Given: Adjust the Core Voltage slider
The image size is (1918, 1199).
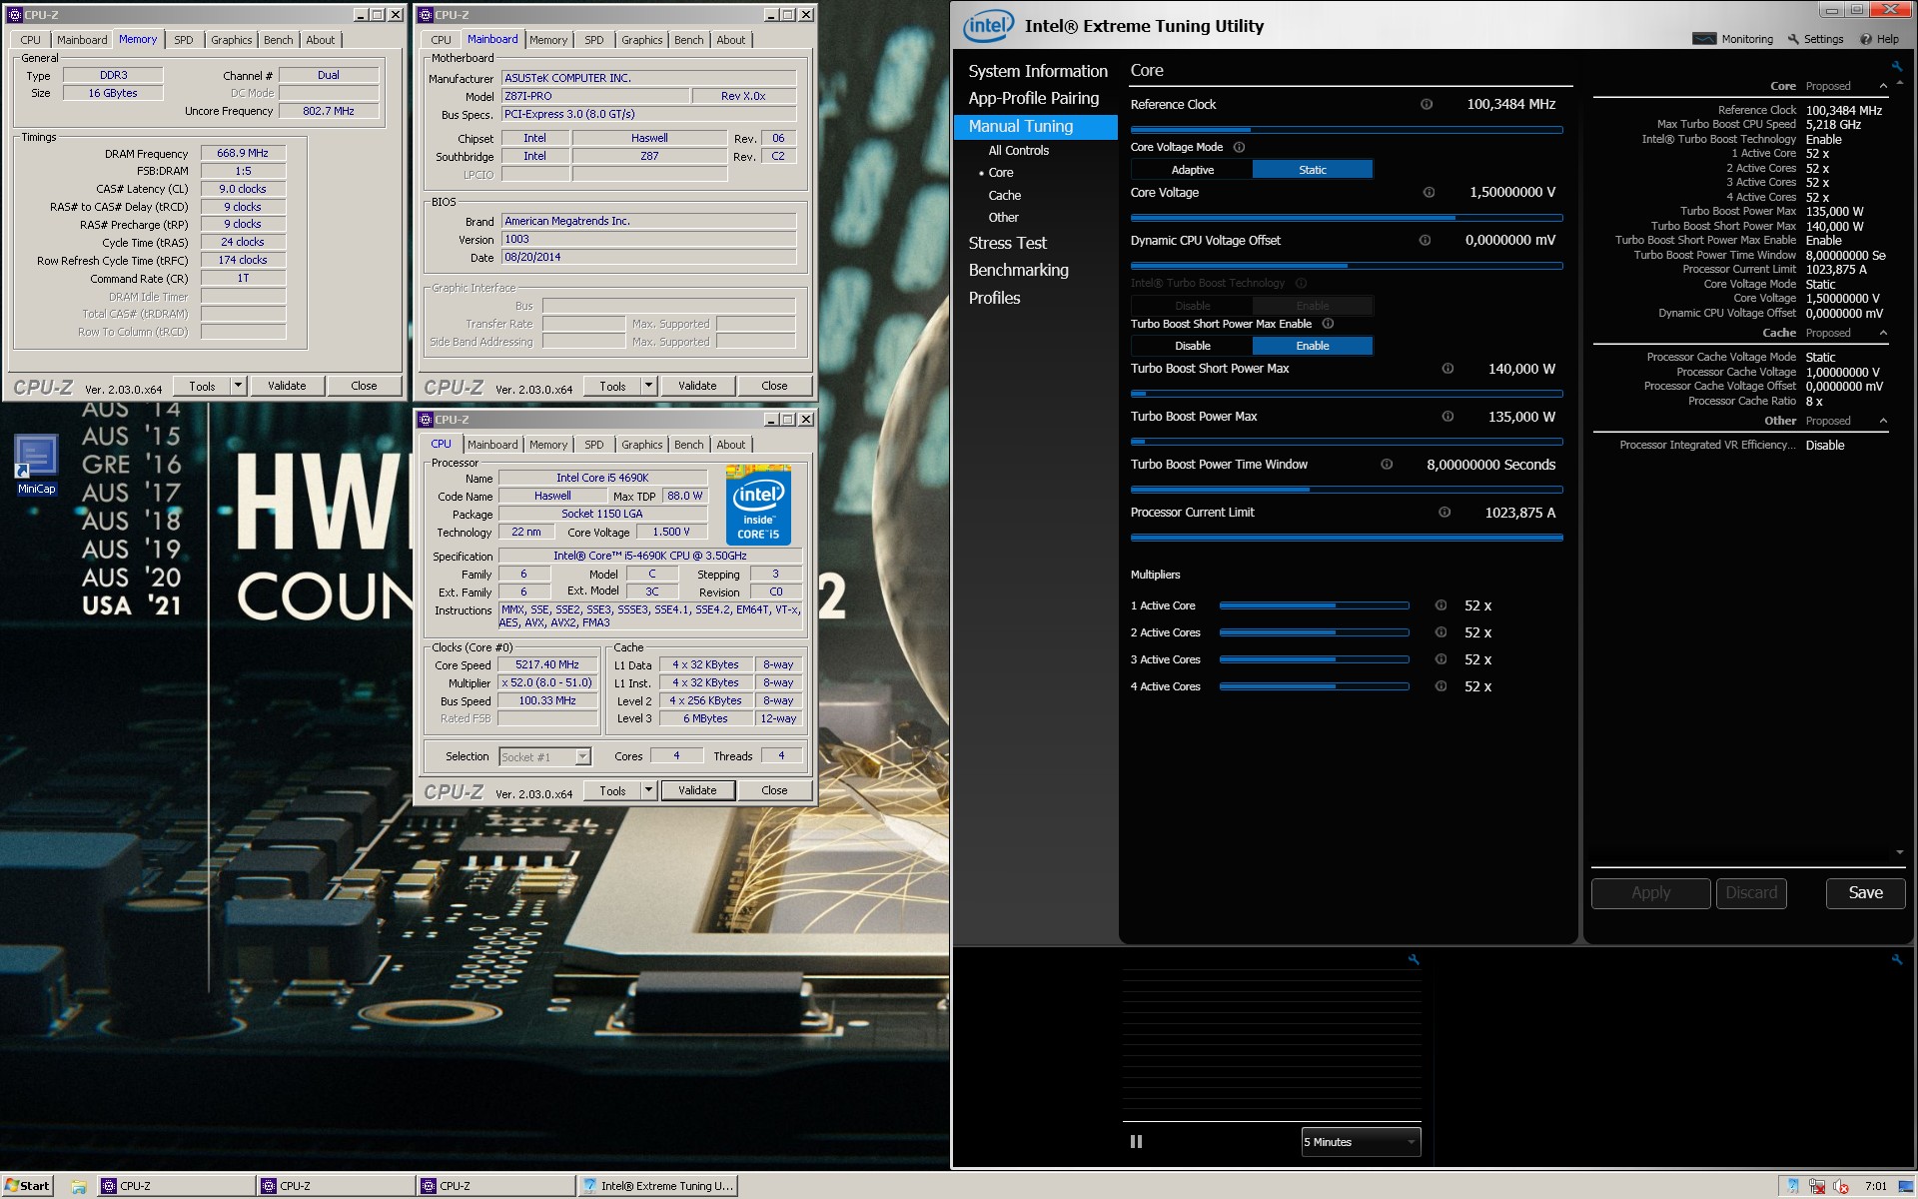Looking at the screenshot, I should click(x=1347, y=217).
